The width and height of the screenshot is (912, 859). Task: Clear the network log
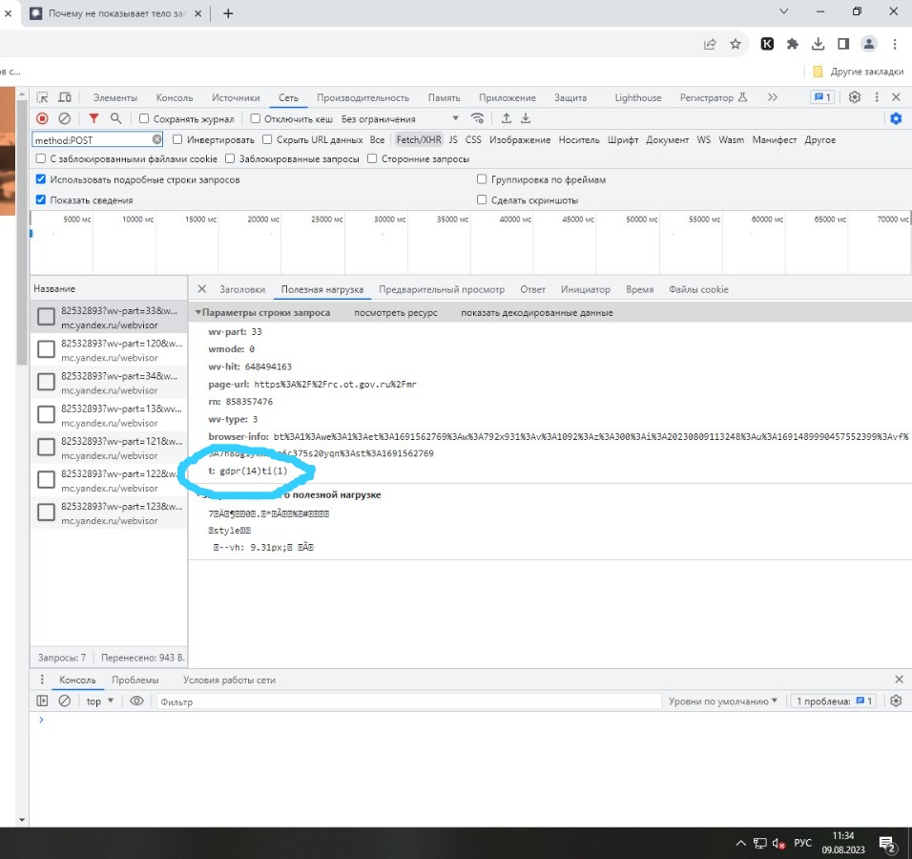(x=65, y=118)
